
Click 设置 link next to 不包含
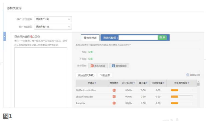pyautogui.click(x=90, y=59)
